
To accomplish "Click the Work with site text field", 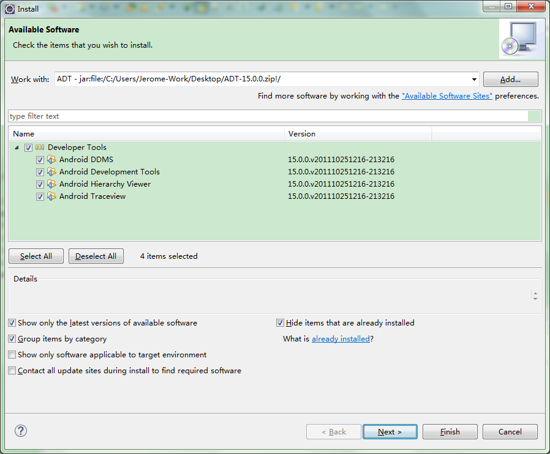I will point(262,79).
